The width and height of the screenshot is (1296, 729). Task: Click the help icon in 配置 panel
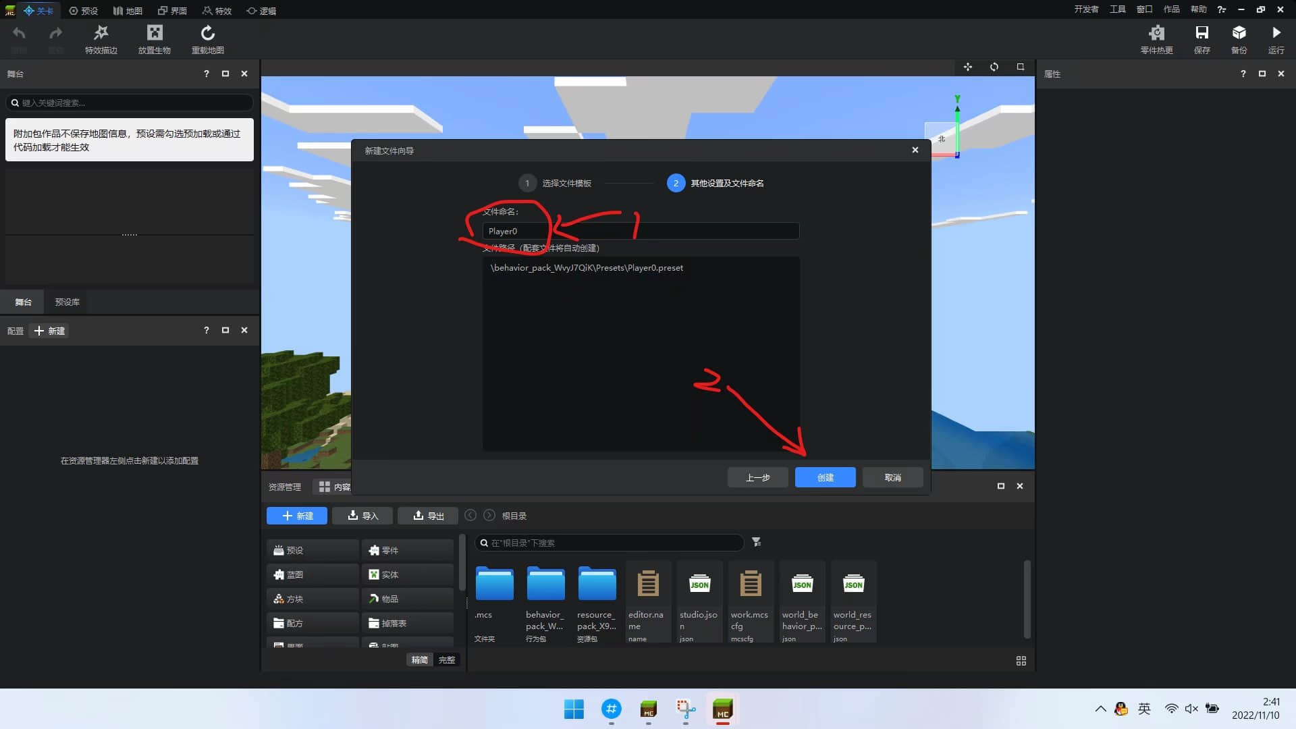coord(207,330)
